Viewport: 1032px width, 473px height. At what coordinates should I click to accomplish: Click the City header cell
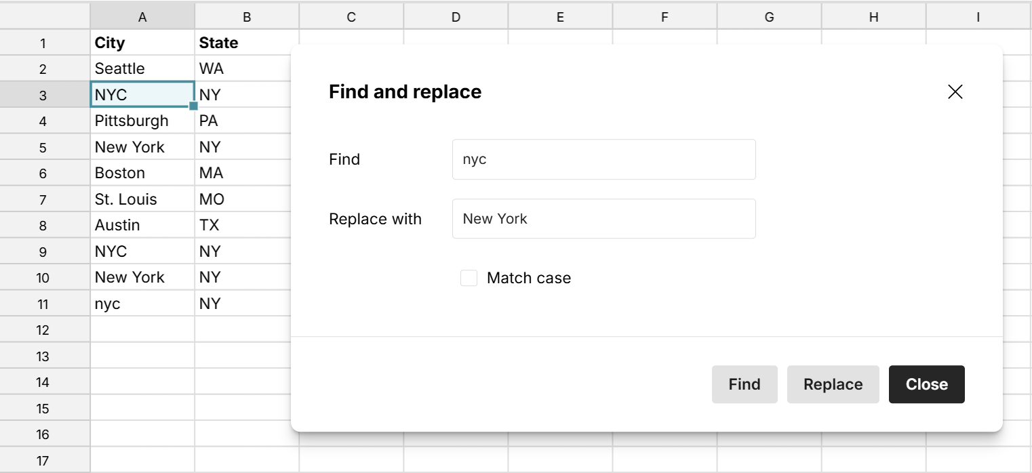142,42
